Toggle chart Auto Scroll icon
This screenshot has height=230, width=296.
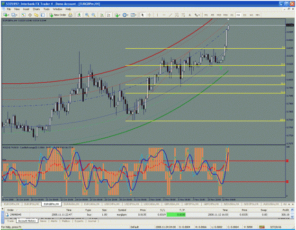tap(102, 15)
